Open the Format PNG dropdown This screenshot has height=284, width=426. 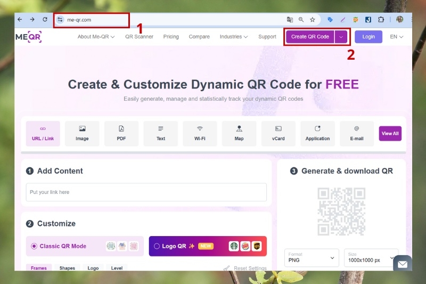click(x=312, y=258)
